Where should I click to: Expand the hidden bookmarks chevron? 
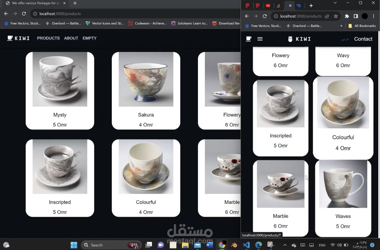[341, 26]
